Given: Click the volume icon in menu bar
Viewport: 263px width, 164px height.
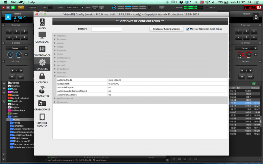Looking at the screenshot, I should [213, 2].
